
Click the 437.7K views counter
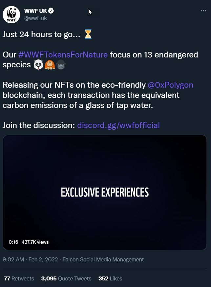point(35,242)
